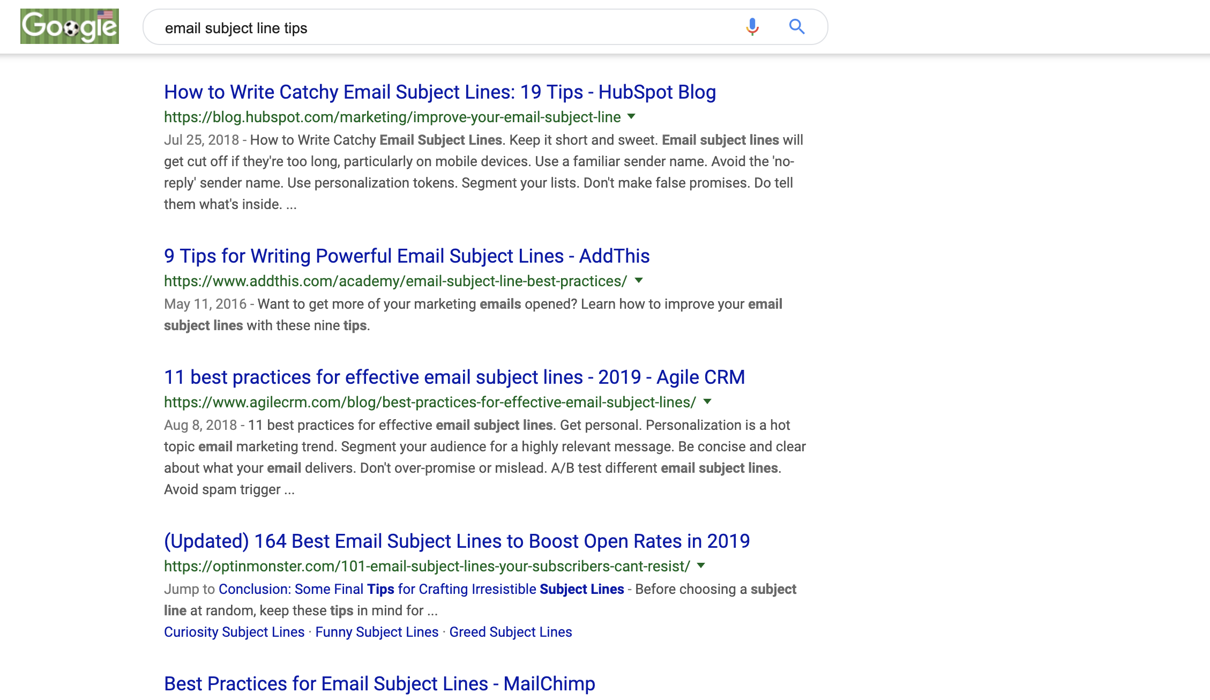Open Agile CRM 11 best practices result
The image size is (1210, 700).
454,377
